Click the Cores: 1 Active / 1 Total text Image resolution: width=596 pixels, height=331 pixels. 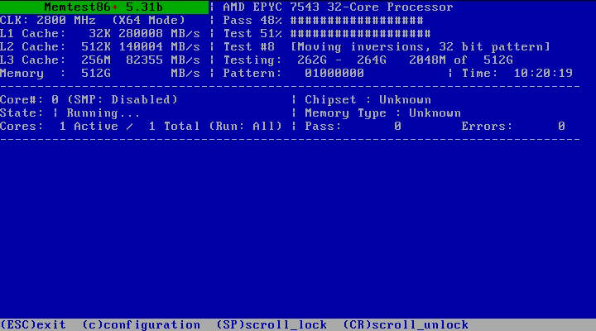click(x=100, y=127)
